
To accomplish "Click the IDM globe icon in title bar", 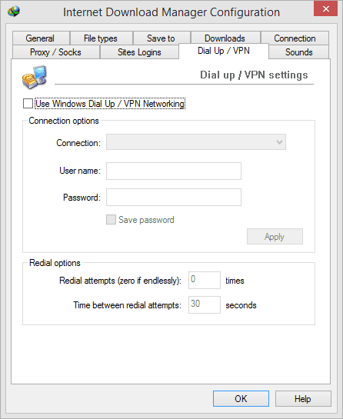I will (14, 12).
